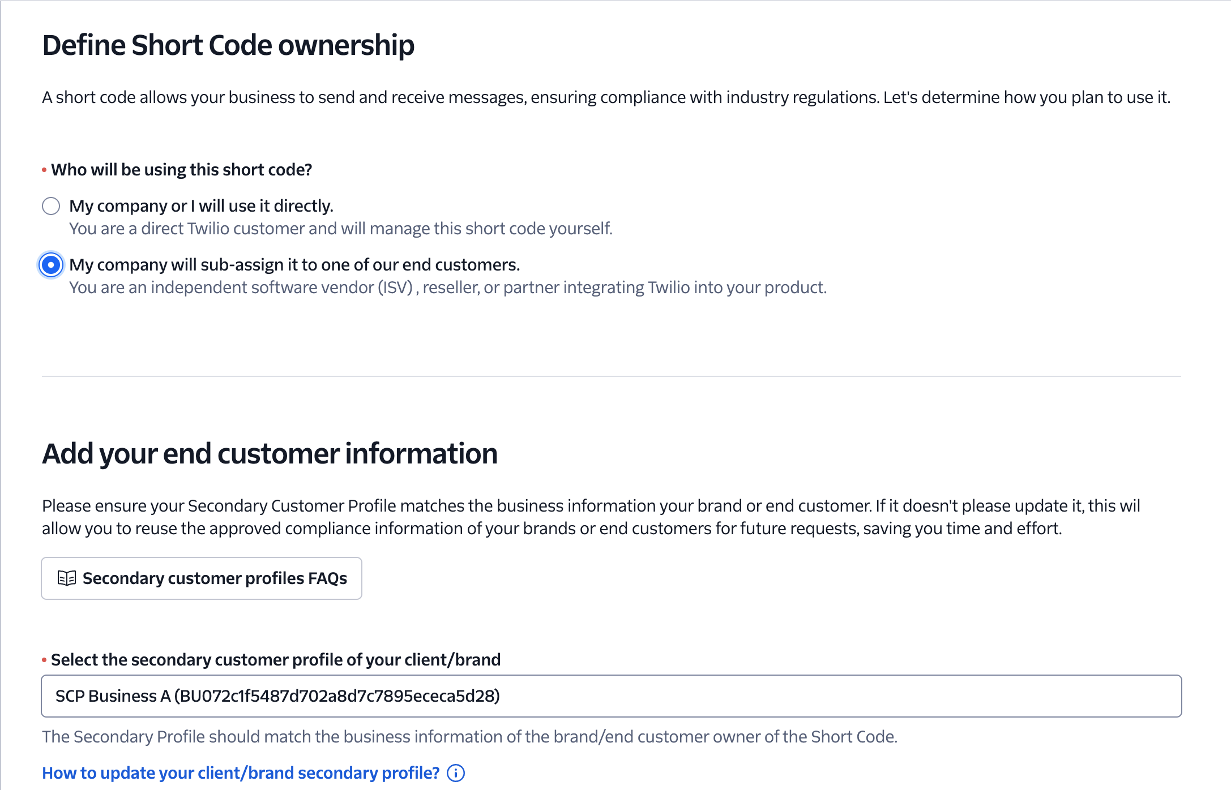
Task: Open the SCP Business A profile dropdown
Action: pos(612,696)
